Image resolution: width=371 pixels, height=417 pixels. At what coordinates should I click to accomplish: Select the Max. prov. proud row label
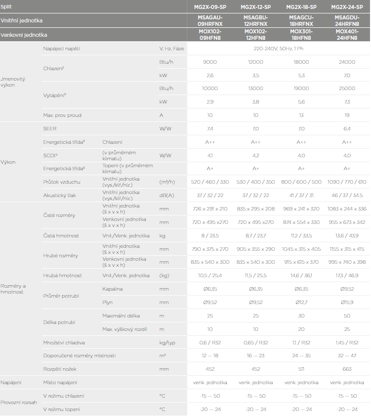[62, 115]
